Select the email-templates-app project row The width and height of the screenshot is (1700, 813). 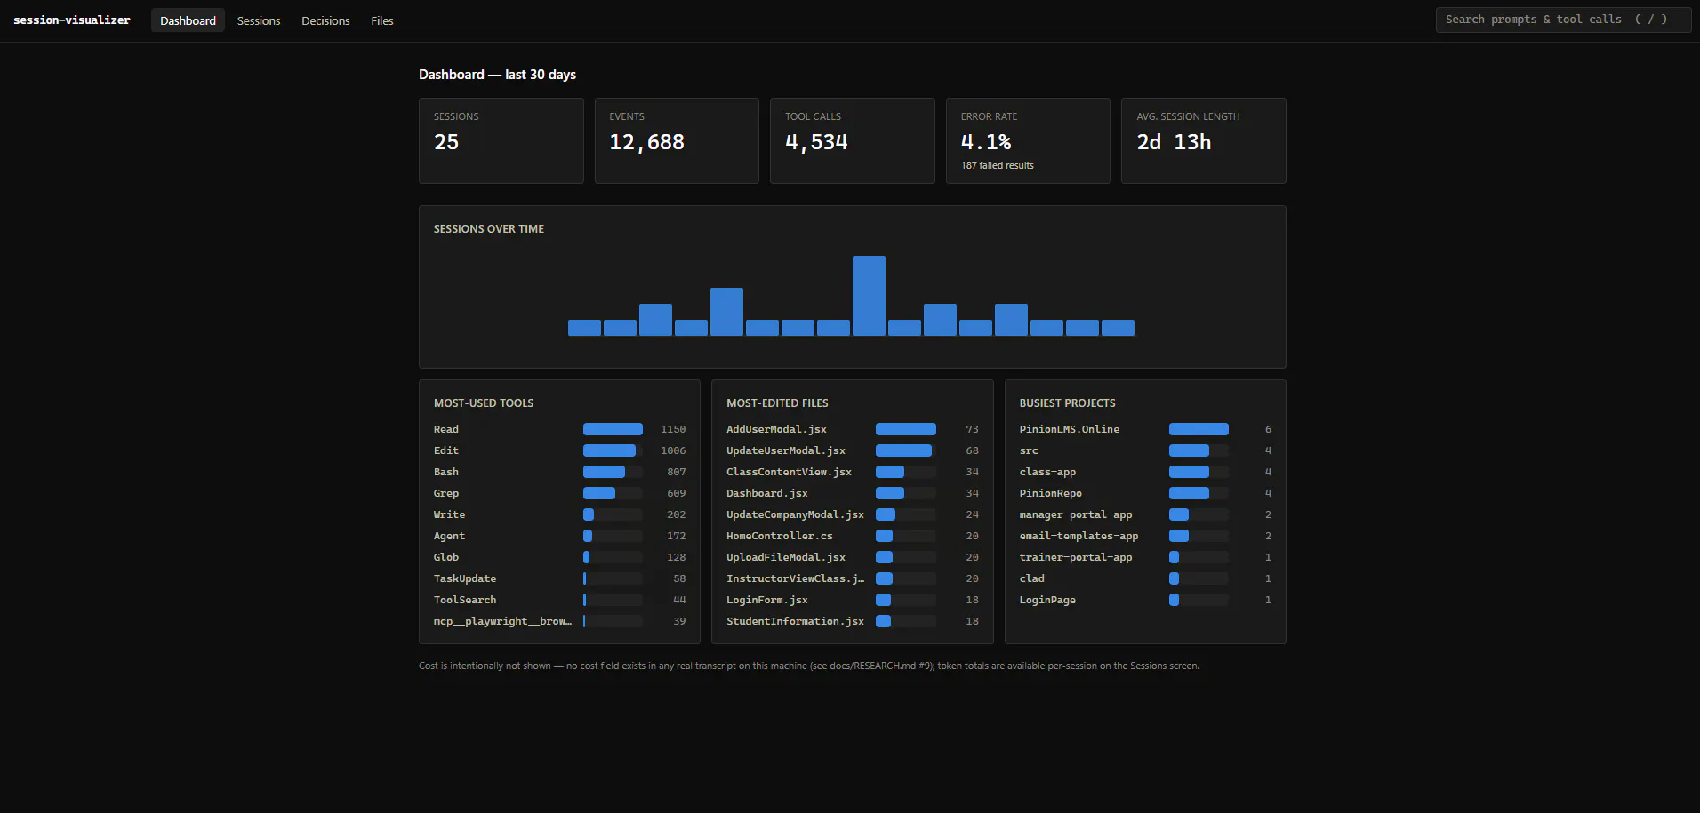(1145, 536)
